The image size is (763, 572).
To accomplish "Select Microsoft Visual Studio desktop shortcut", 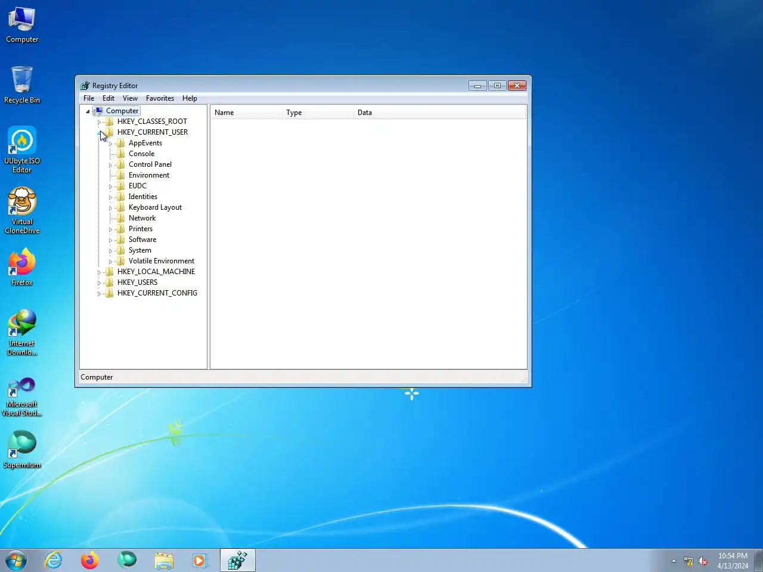I will pyautogui.click(x=22, y=396).
